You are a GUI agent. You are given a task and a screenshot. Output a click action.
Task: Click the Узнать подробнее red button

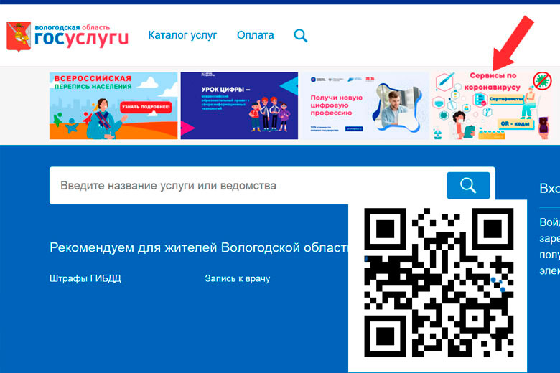pyautogui.click(x=146, y=107)
